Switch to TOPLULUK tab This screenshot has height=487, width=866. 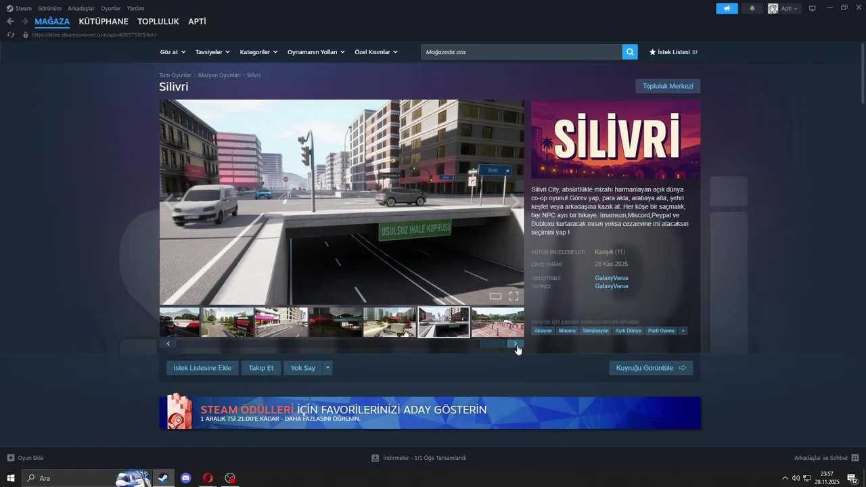[x=158, y=22]
